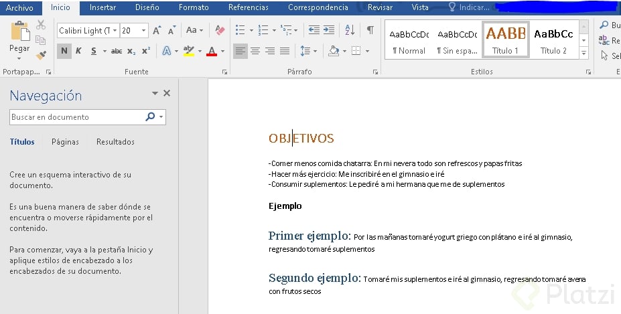Click the Indicar tell-me lightbulb box
Image resolution: width=621 pixels, height=314 pixels.
pos(470,7)
